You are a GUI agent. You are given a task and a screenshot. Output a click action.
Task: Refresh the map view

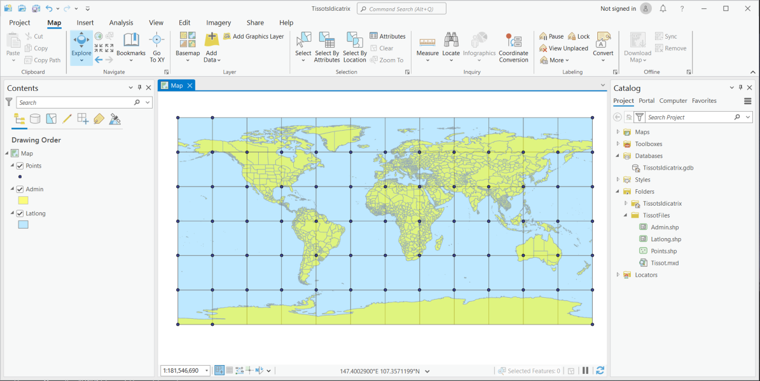pos(600,370)
